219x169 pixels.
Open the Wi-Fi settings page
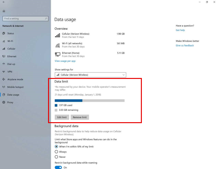pyautogui.click(x=10, y=41)
